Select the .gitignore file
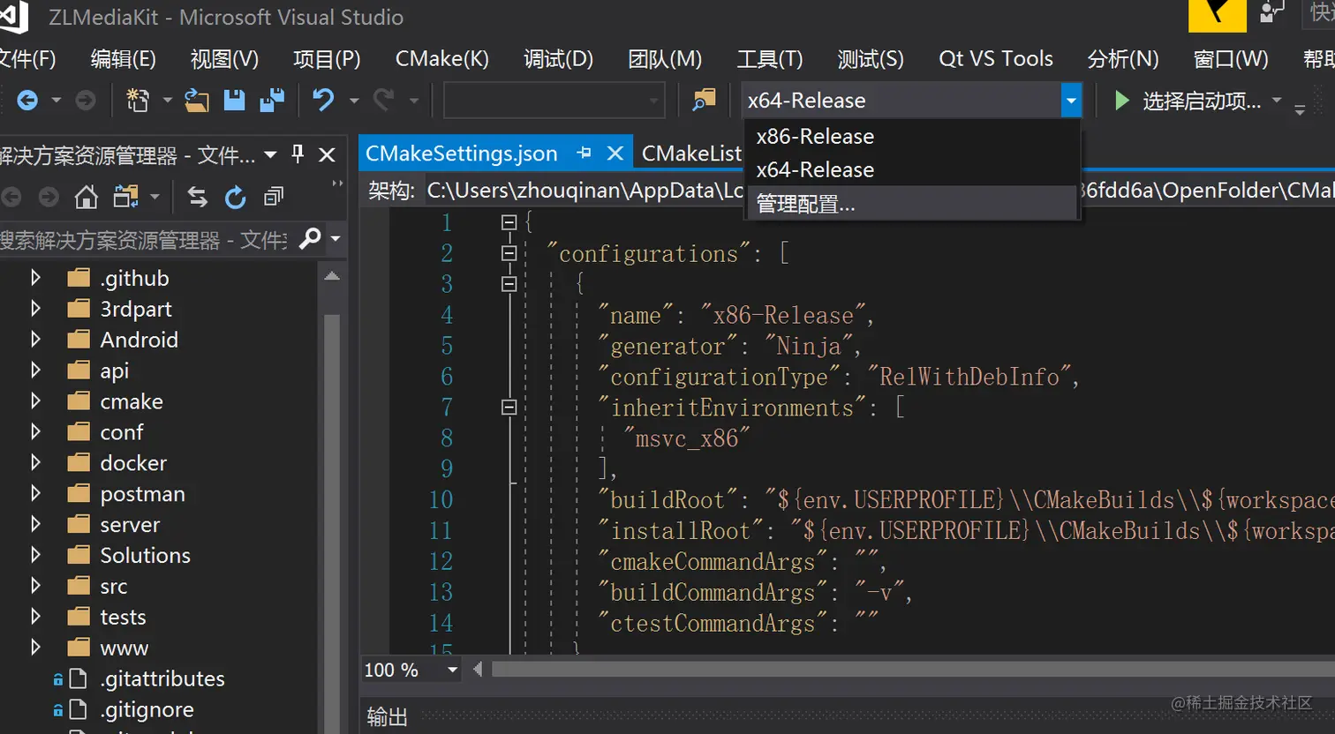The image size is (1335, 734). pos(147,709)
